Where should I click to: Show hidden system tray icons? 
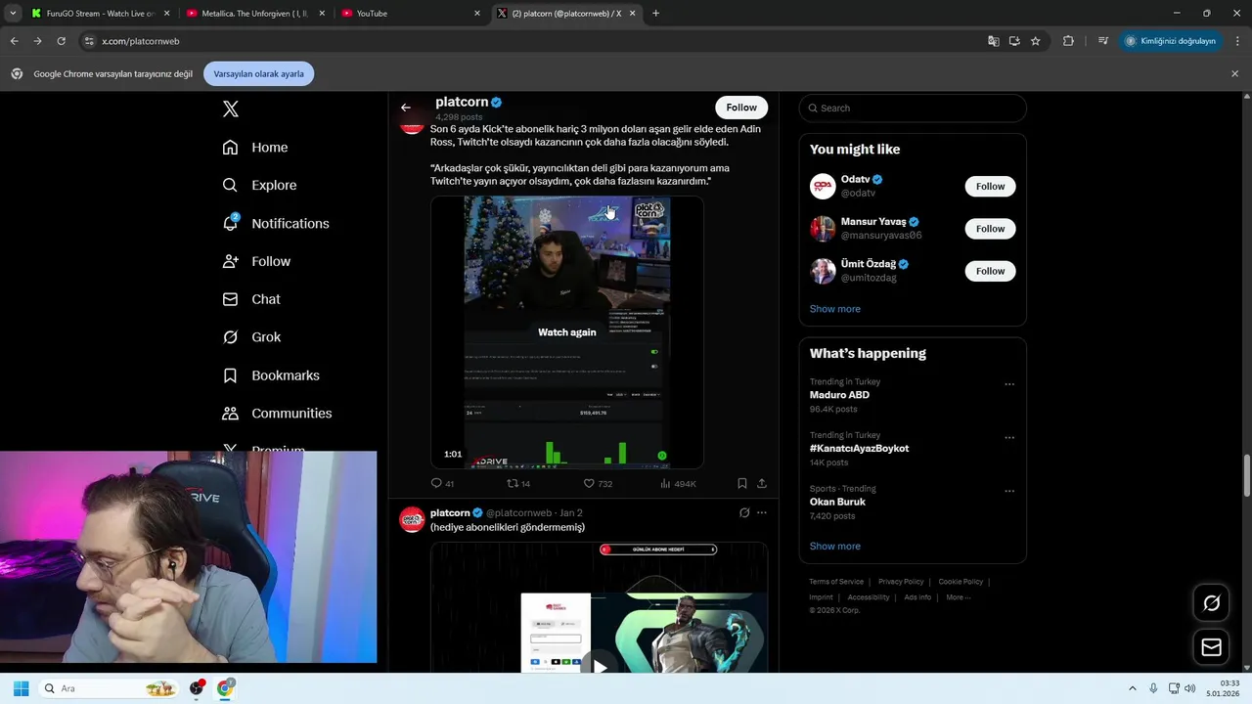pos(1133,688)
